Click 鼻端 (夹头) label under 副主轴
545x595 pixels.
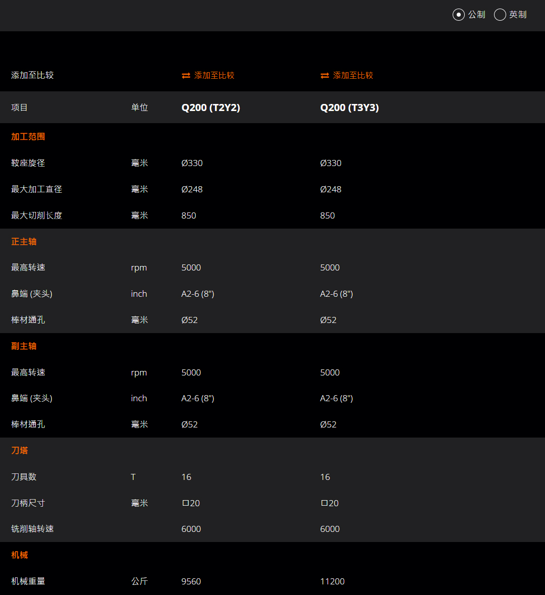coord(32,398)
